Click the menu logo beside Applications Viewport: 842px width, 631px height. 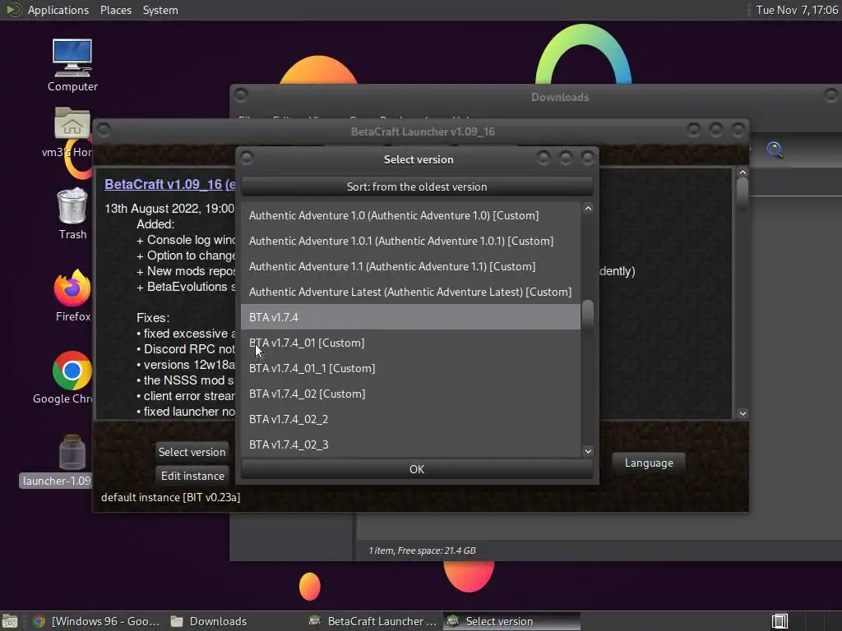tap(13, 10)
